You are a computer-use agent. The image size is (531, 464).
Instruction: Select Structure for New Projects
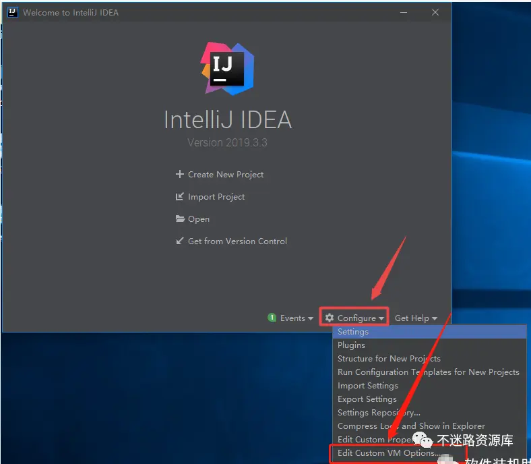(429, 359)
